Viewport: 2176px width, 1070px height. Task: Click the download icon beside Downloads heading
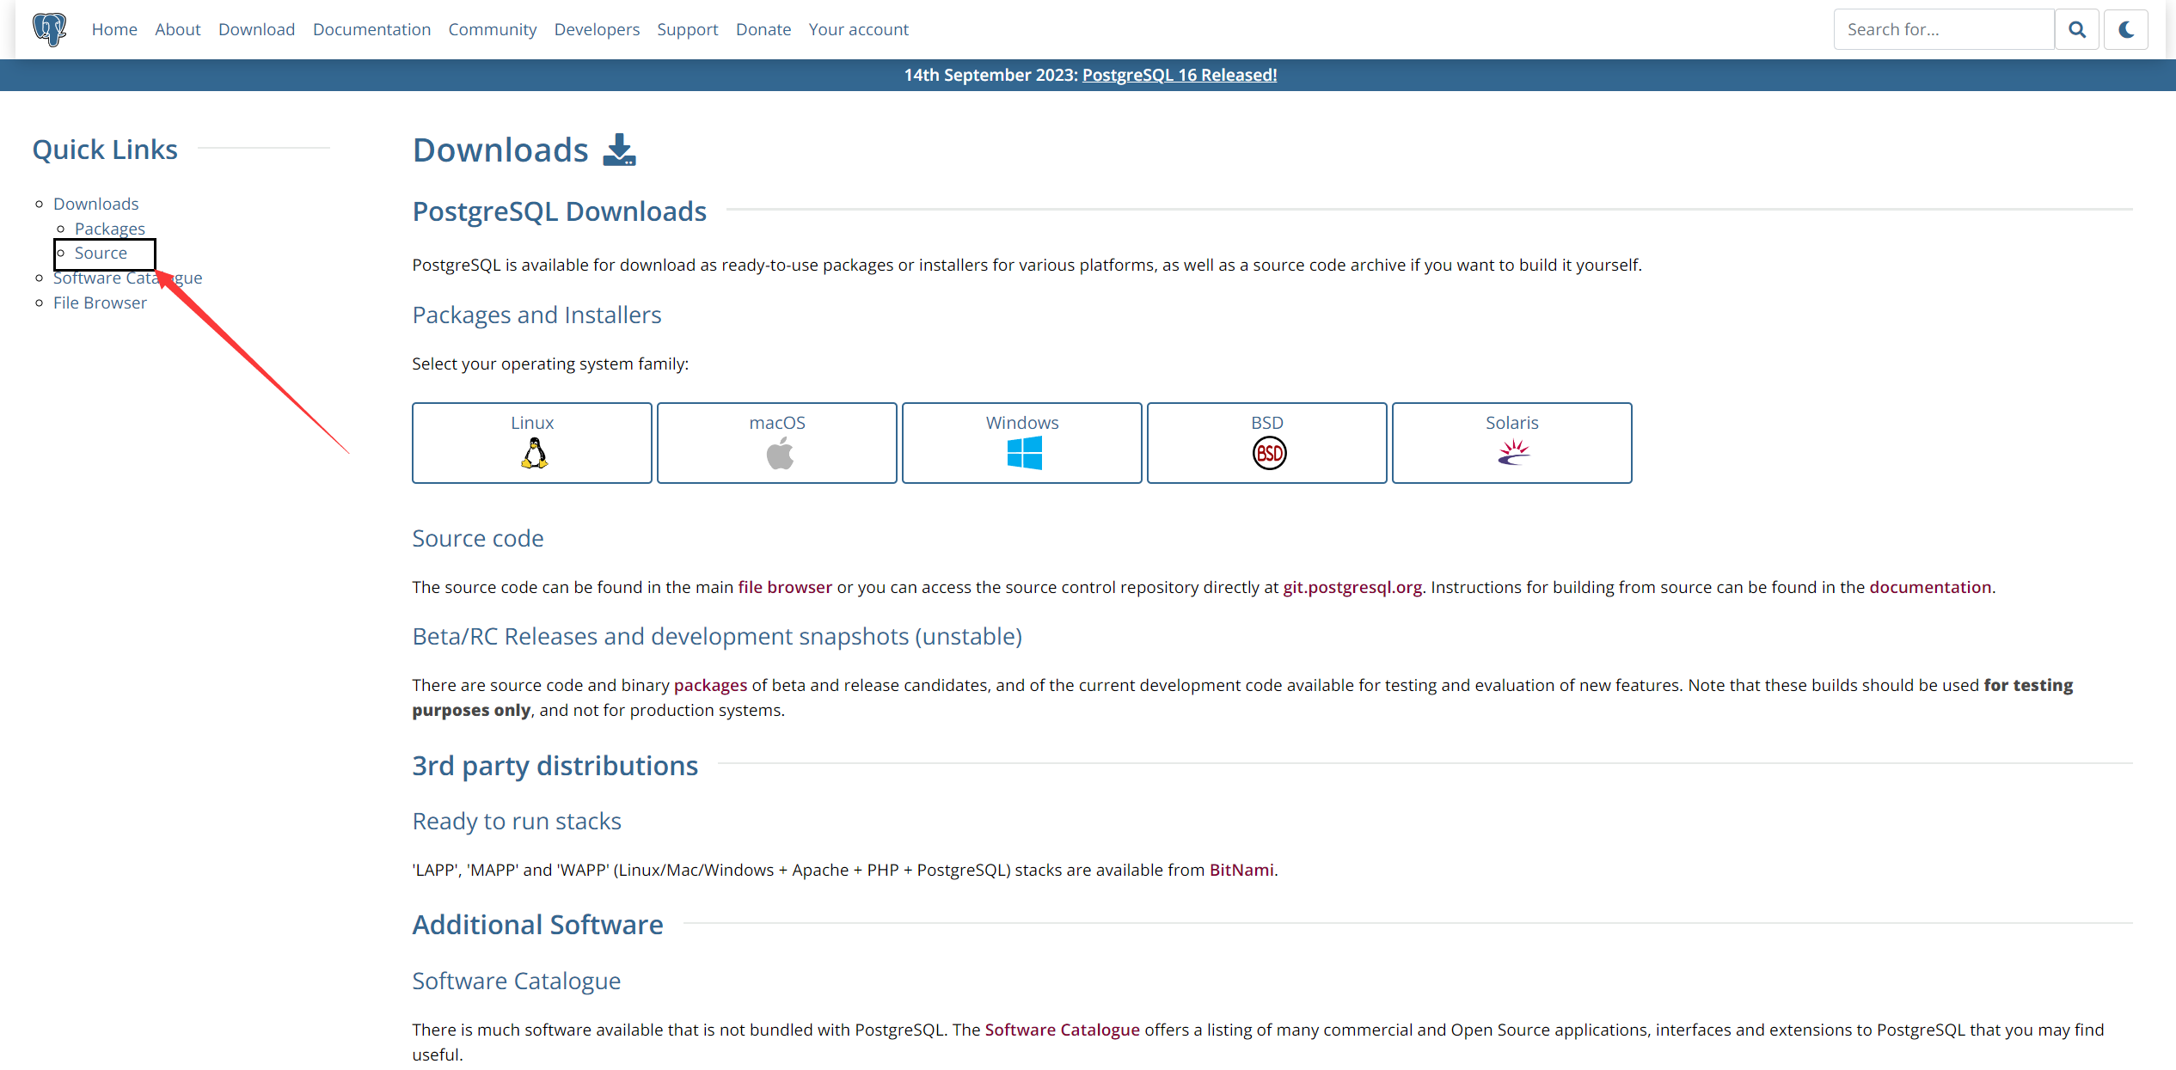click(619, 150)
